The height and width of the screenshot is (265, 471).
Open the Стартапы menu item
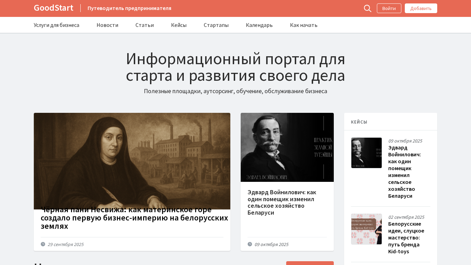[216, 25]
